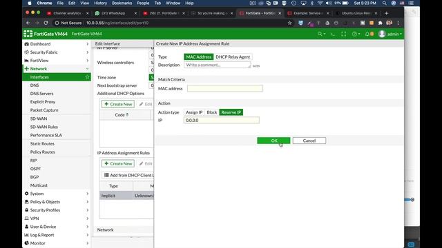Open the CLI console icon
This screenshot has height=248, width=442.
click(x=333, y=34)
